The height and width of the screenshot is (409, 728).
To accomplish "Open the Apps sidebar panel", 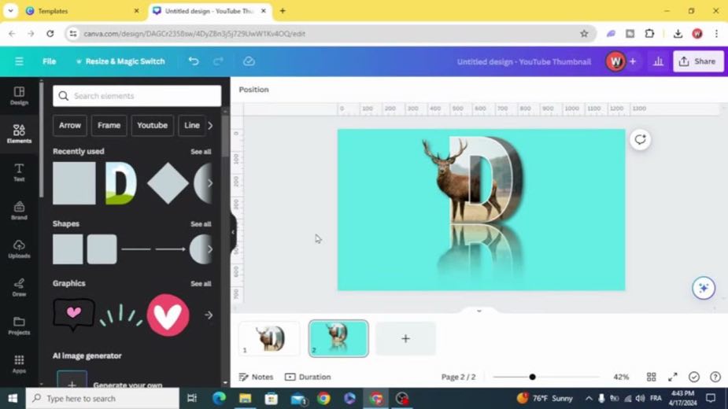I will tap(19, 363).
